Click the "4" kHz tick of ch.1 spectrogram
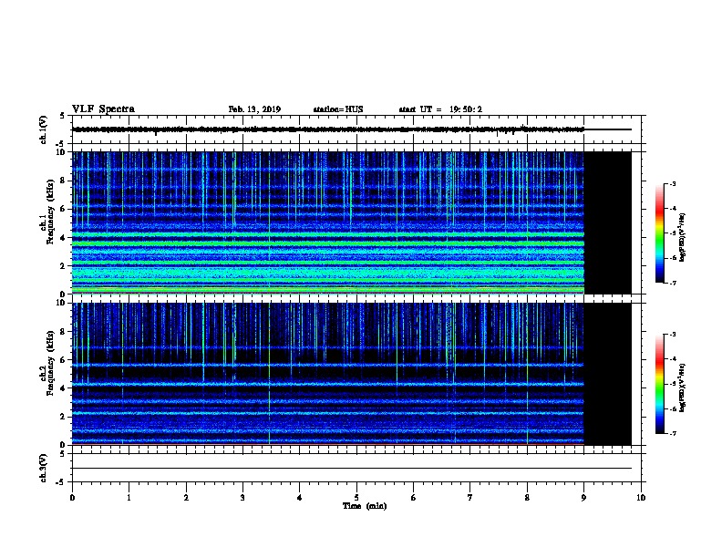Screen dimensions: 722x558 (63, 238)
